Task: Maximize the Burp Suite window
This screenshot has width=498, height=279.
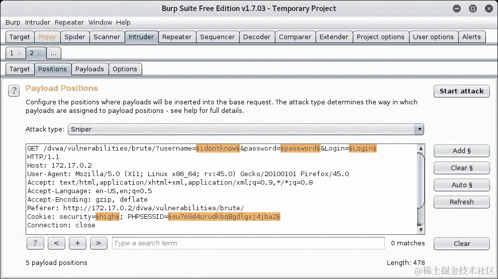Action: coord(473,9)
